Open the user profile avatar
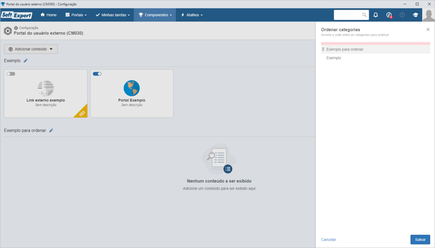435x248 pixels. coord(428,15)
